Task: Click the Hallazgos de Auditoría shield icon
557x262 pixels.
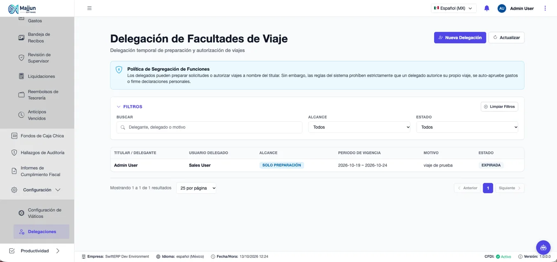Action: pyautogui.click(x=14, y=153)
